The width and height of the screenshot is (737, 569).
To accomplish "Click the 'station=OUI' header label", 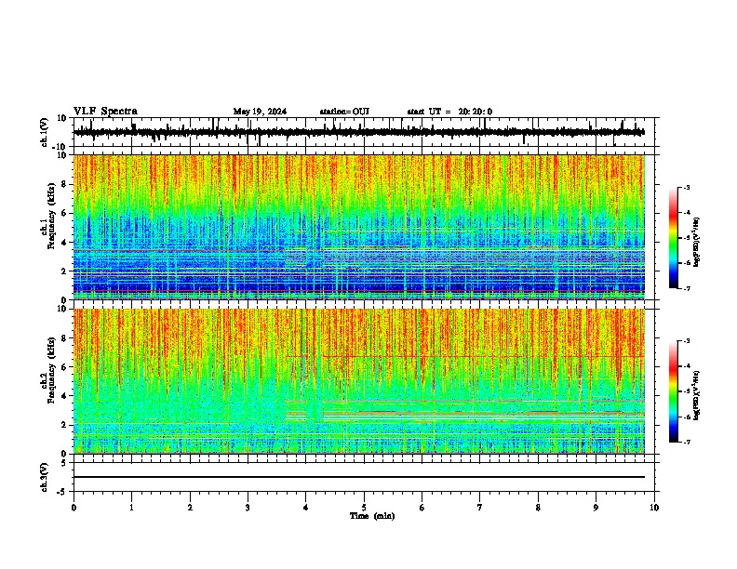I will click(x=344, y=112).
